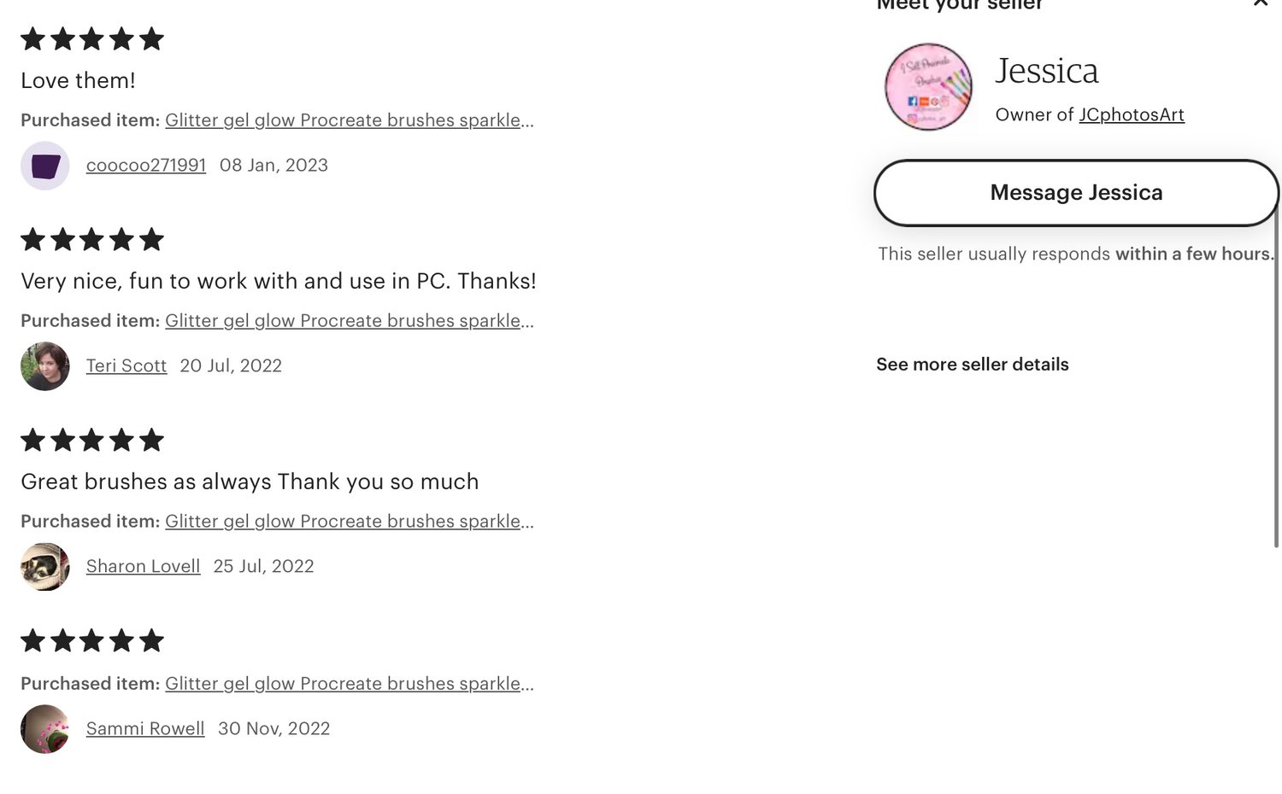This screenshot has width=1282, height=794.
Task: Visit Sharon Lovell's profile name link
Action: (143, 567)
